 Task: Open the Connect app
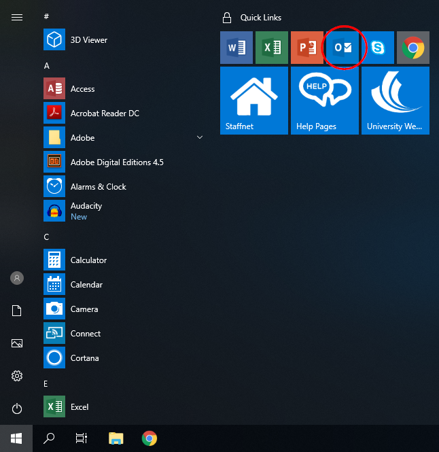pyautogui.click(x=124, y=333)
